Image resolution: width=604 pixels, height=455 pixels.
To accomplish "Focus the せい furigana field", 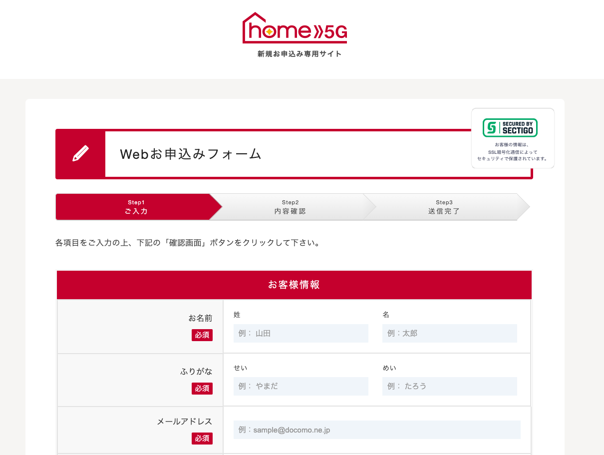I will pos(301,386).
